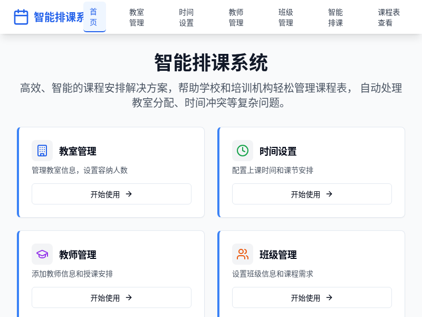Click 开始使用 on the 时间设置 card
422x317 pixels.
tap(312, 194)
